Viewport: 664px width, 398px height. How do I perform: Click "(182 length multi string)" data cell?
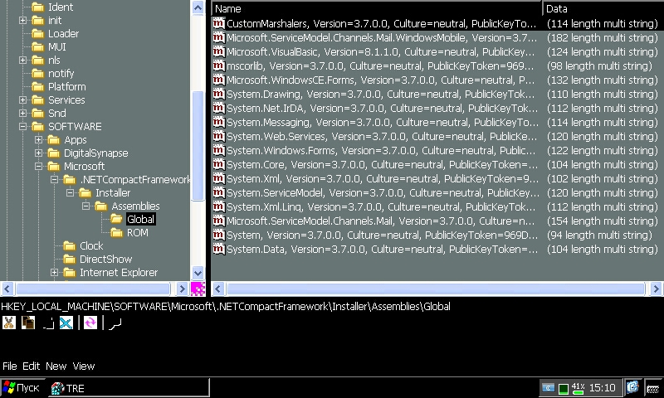point(603,37)
